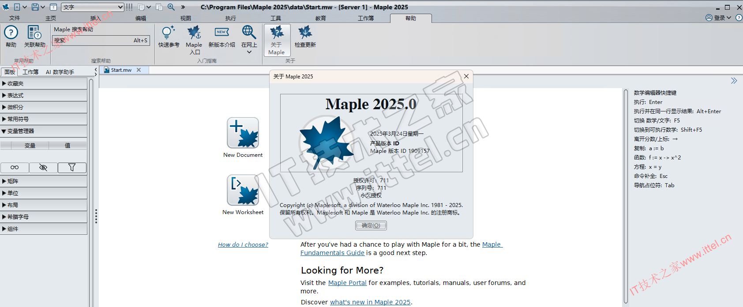Switch to the 编辑 ribbon tab

[141, 18]
